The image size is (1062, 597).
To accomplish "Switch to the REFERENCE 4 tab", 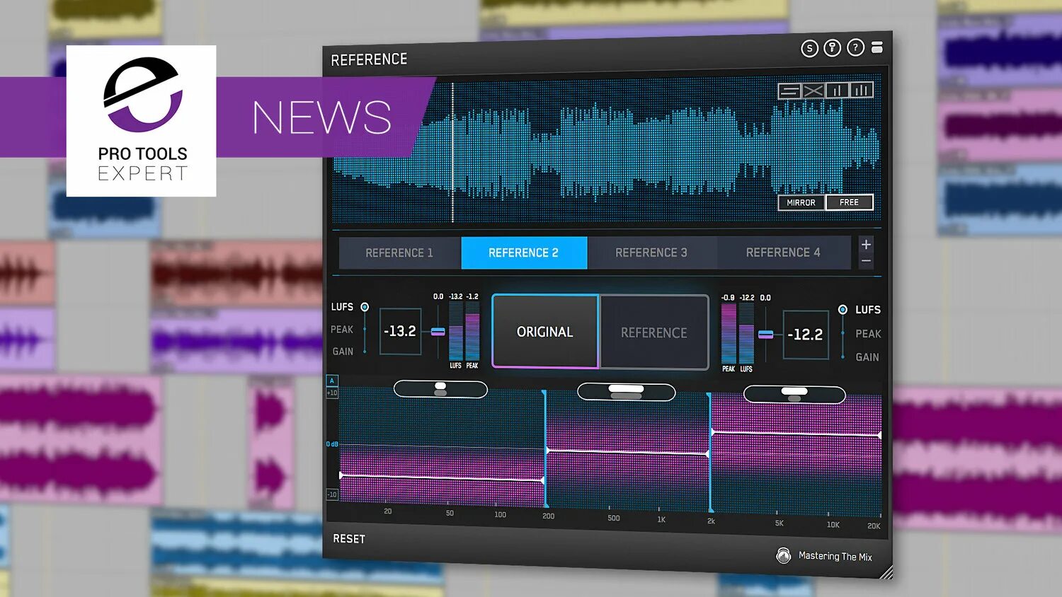I will point(783,253).
